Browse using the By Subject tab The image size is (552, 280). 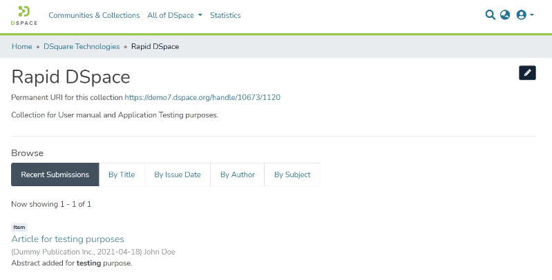[x=292, y=174]
